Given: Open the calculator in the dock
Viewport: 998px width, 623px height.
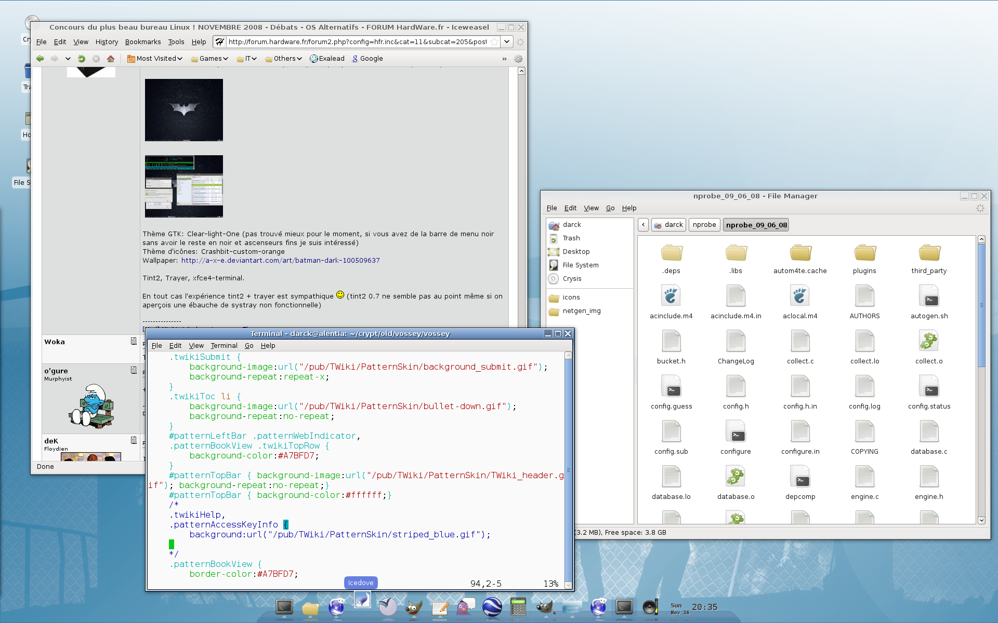Looking at the screenshot, I should (518, 606).
